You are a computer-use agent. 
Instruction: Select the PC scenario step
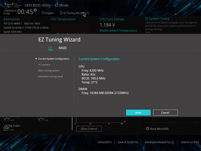44,65
